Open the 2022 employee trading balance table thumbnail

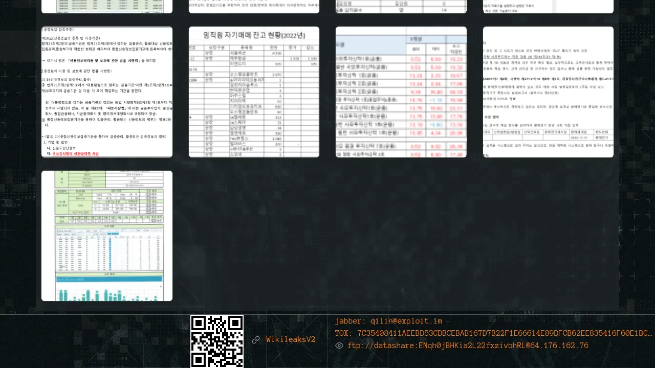pos(254,92)
